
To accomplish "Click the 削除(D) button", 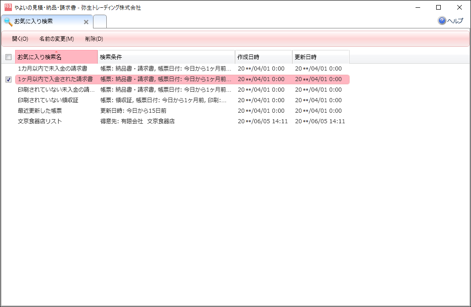I will click(94, 39).
